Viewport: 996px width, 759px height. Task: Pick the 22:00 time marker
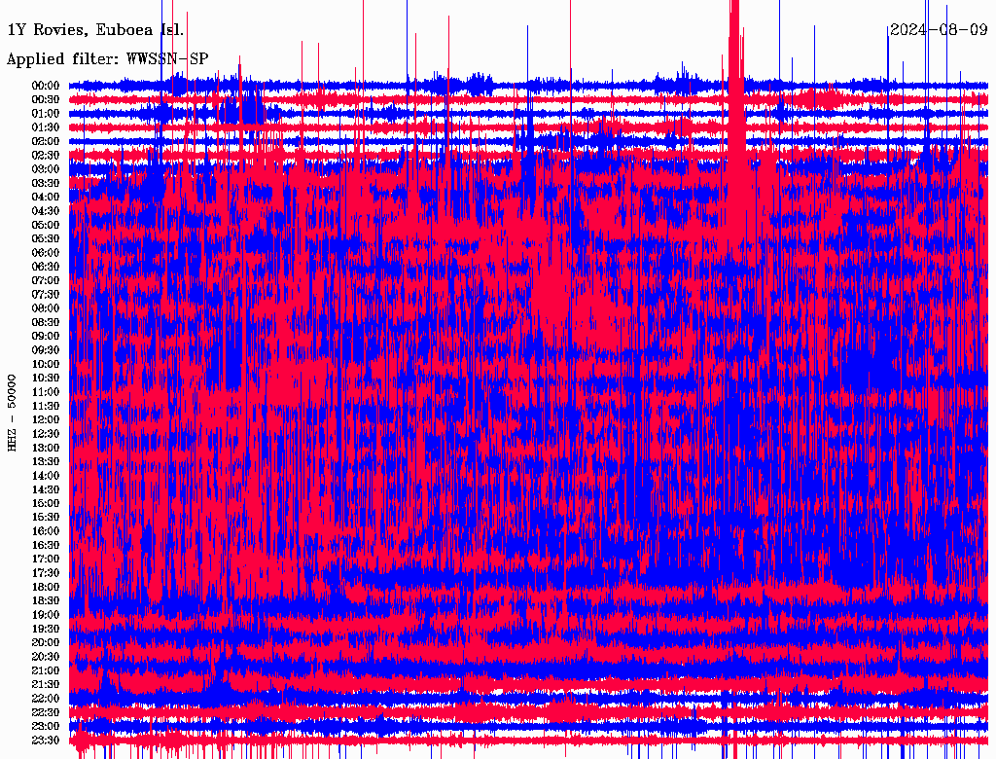click(x=46, y=698)
